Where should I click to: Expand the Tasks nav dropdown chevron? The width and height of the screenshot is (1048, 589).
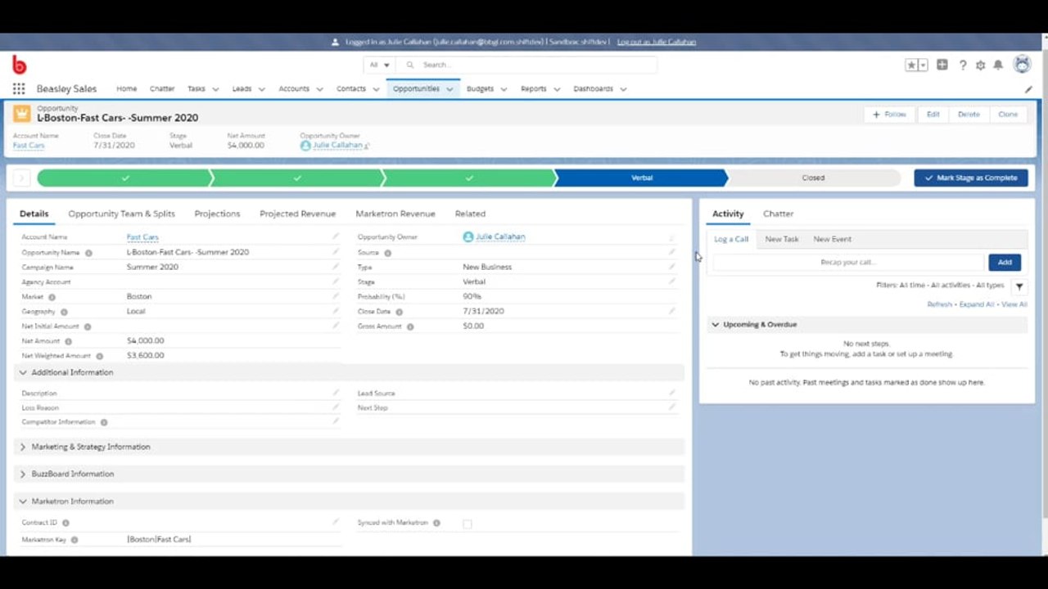[x=215, y=89]
